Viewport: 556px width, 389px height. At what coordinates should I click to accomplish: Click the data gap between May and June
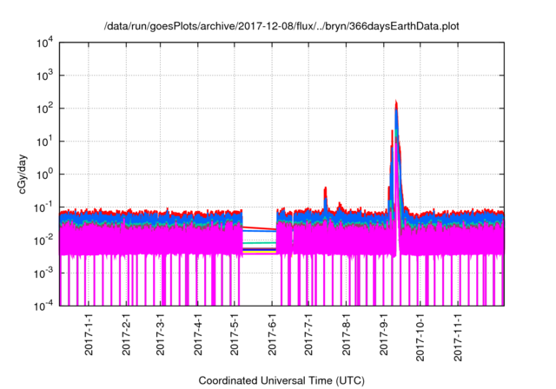pos(259,260)
